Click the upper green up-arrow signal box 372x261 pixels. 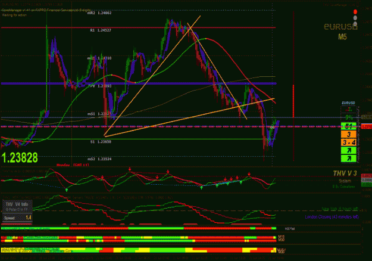[349, 150]
